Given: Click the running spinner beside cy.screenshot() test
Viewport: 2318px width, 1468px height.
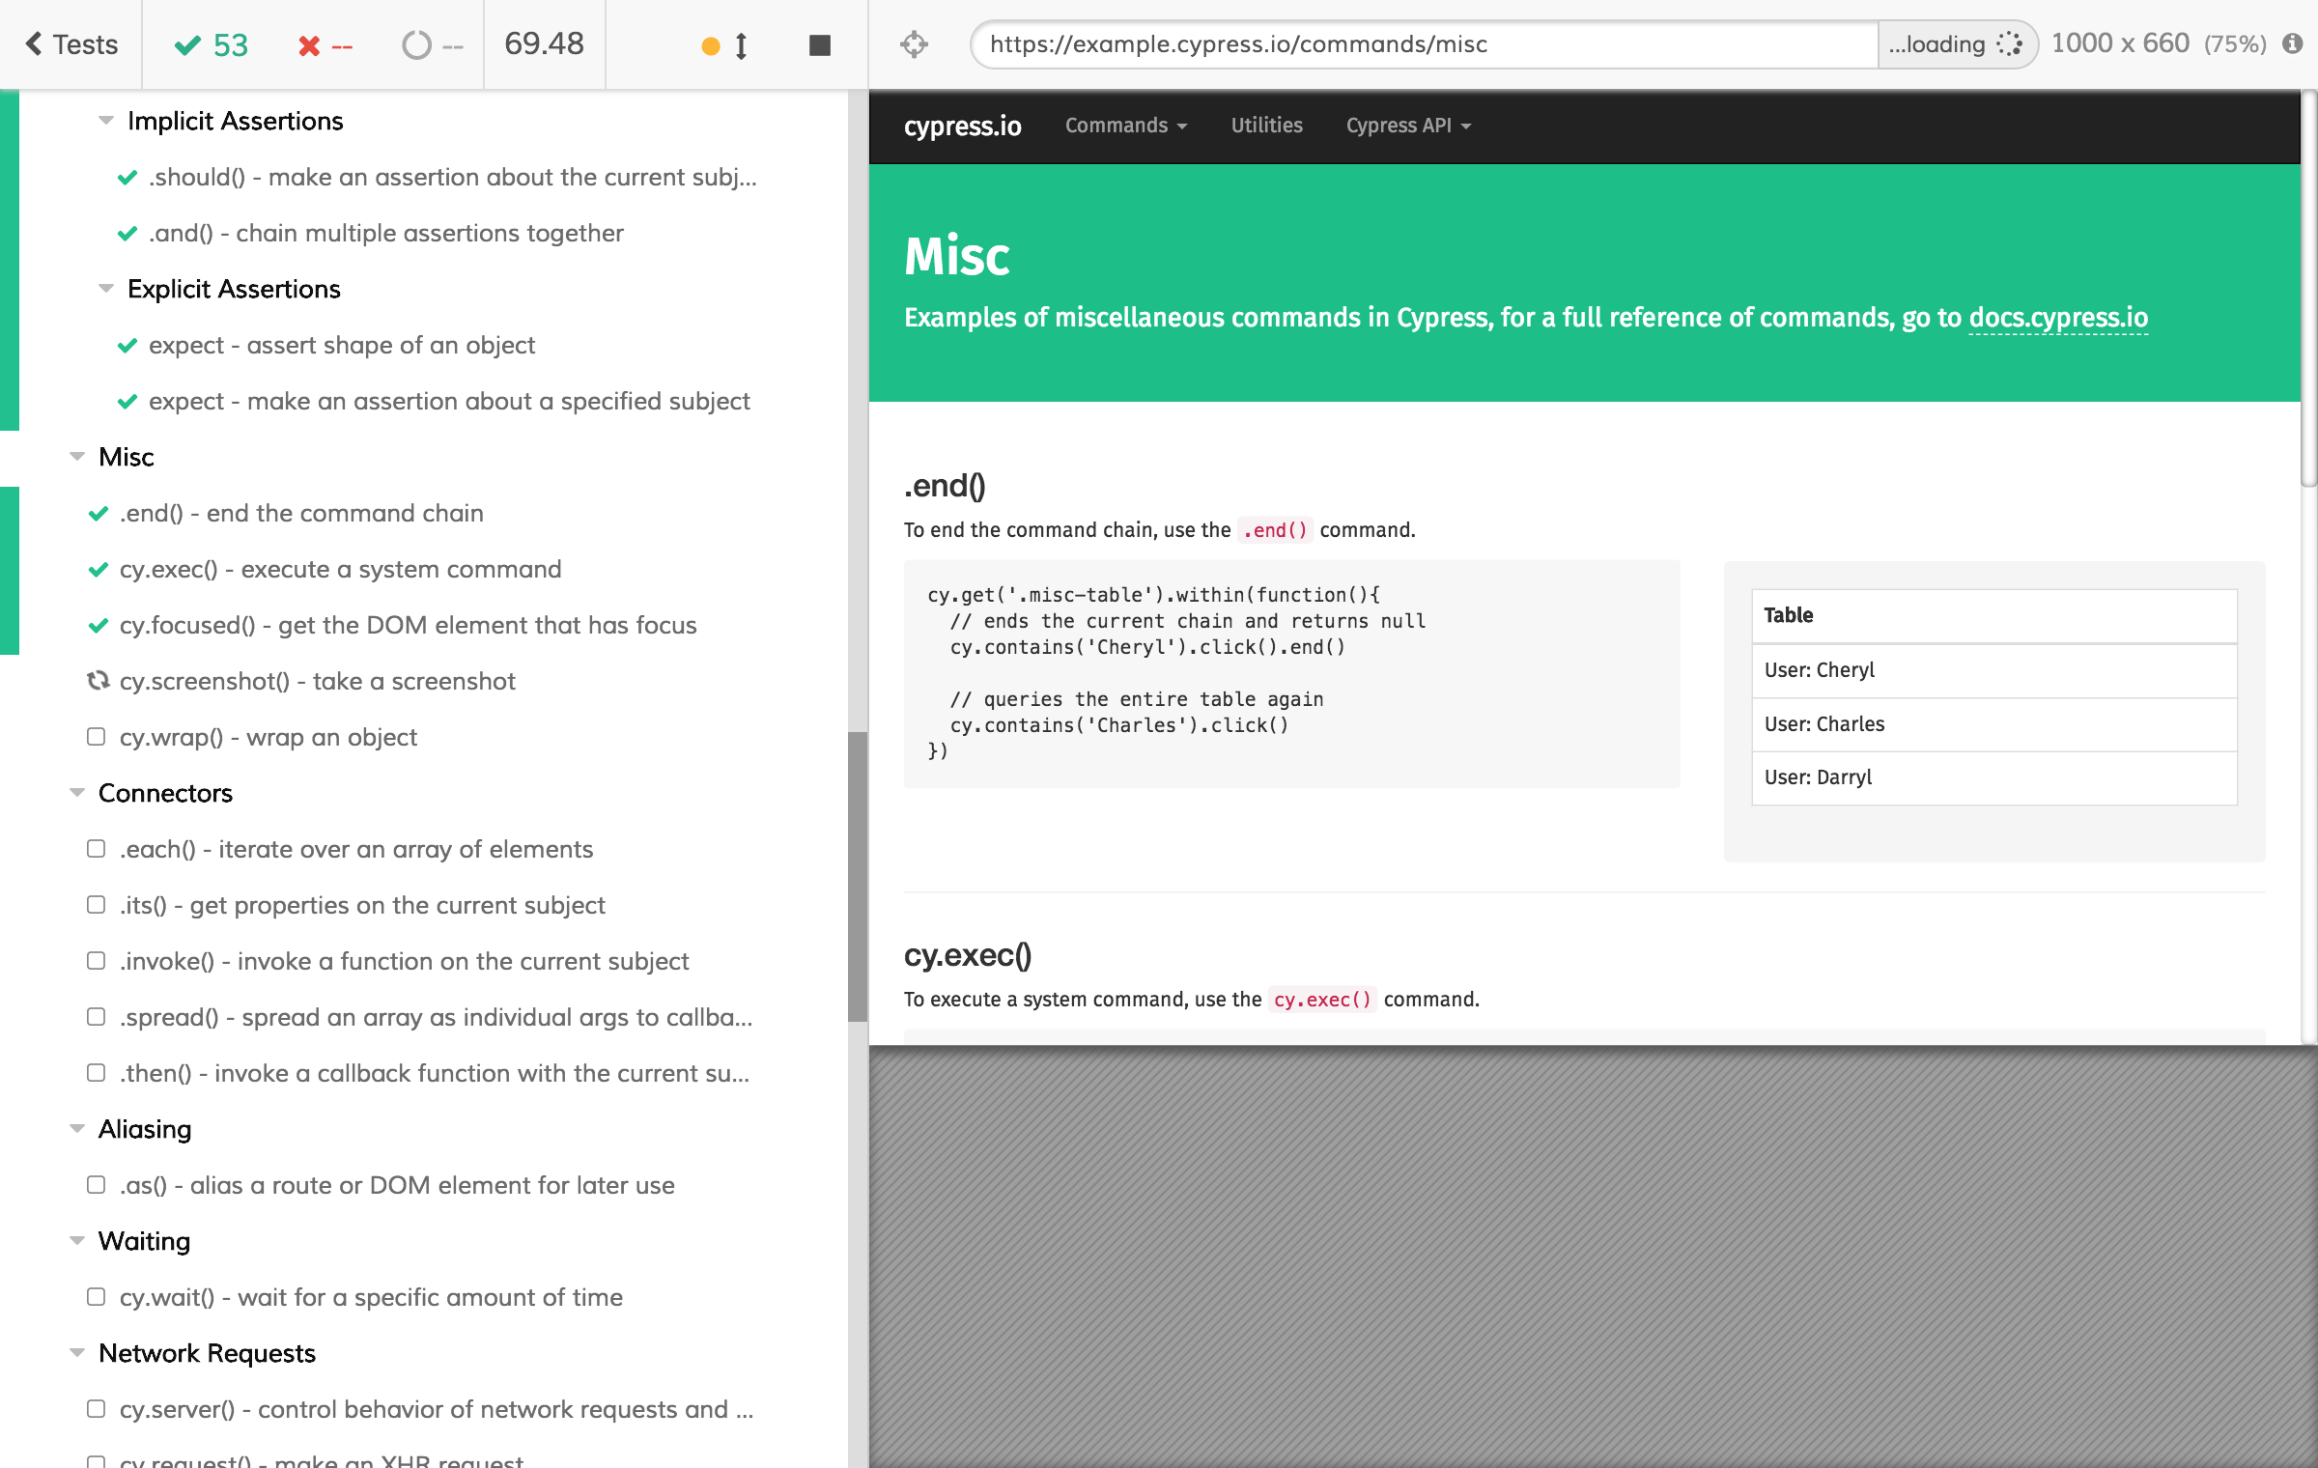Looking at the screenshot, I should [x=98, y=681].
